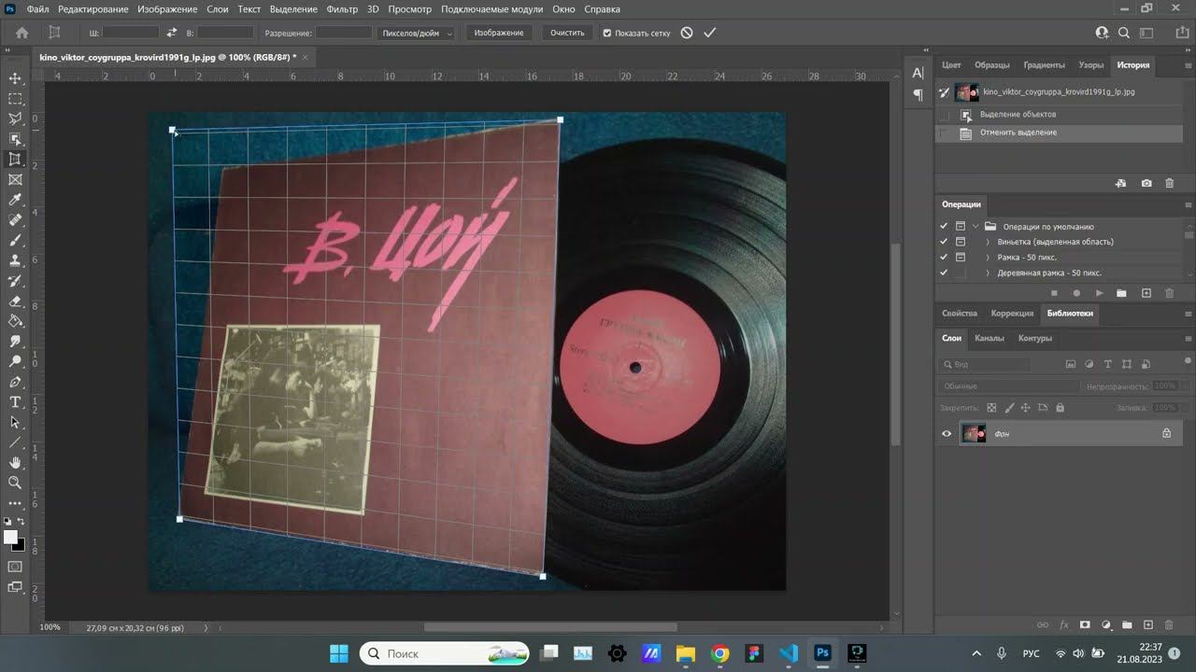
Task: Select the Move tool
Action: [15, 78]
